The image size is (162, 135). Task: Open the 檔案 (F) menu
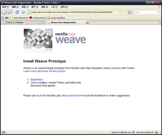[6, 7]
